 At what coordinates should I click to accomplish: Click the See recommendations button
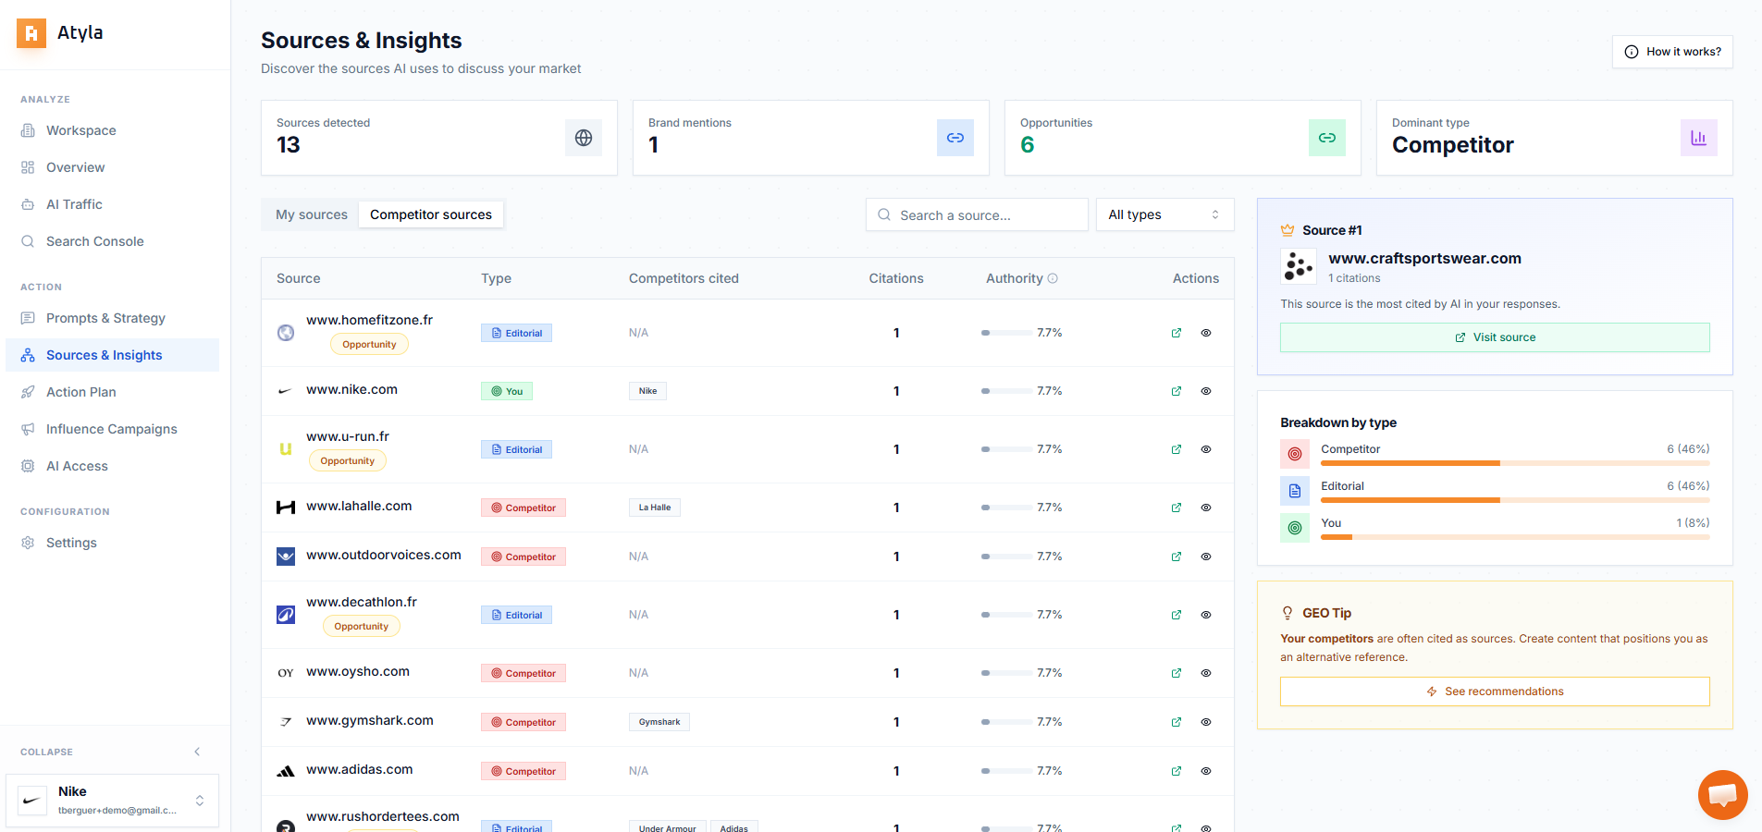[1494, 691]
